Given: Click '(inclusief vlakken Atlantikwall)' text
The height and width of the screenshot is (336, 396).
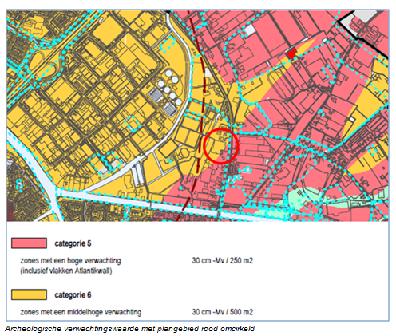Looking at the screenshot, I should [x=66, y=271].
